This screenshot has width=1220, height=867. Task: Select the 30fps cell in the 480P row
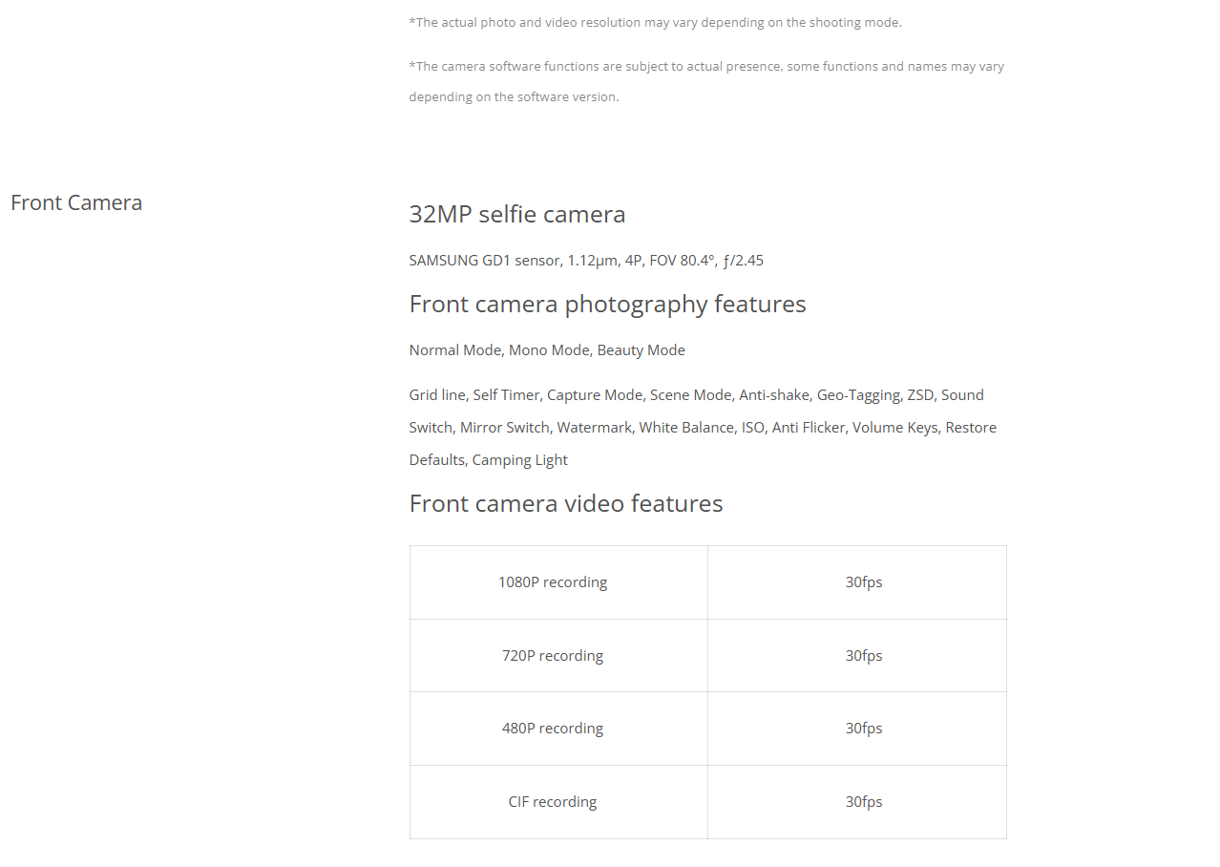pyautogui.click(x=863, y=728)
